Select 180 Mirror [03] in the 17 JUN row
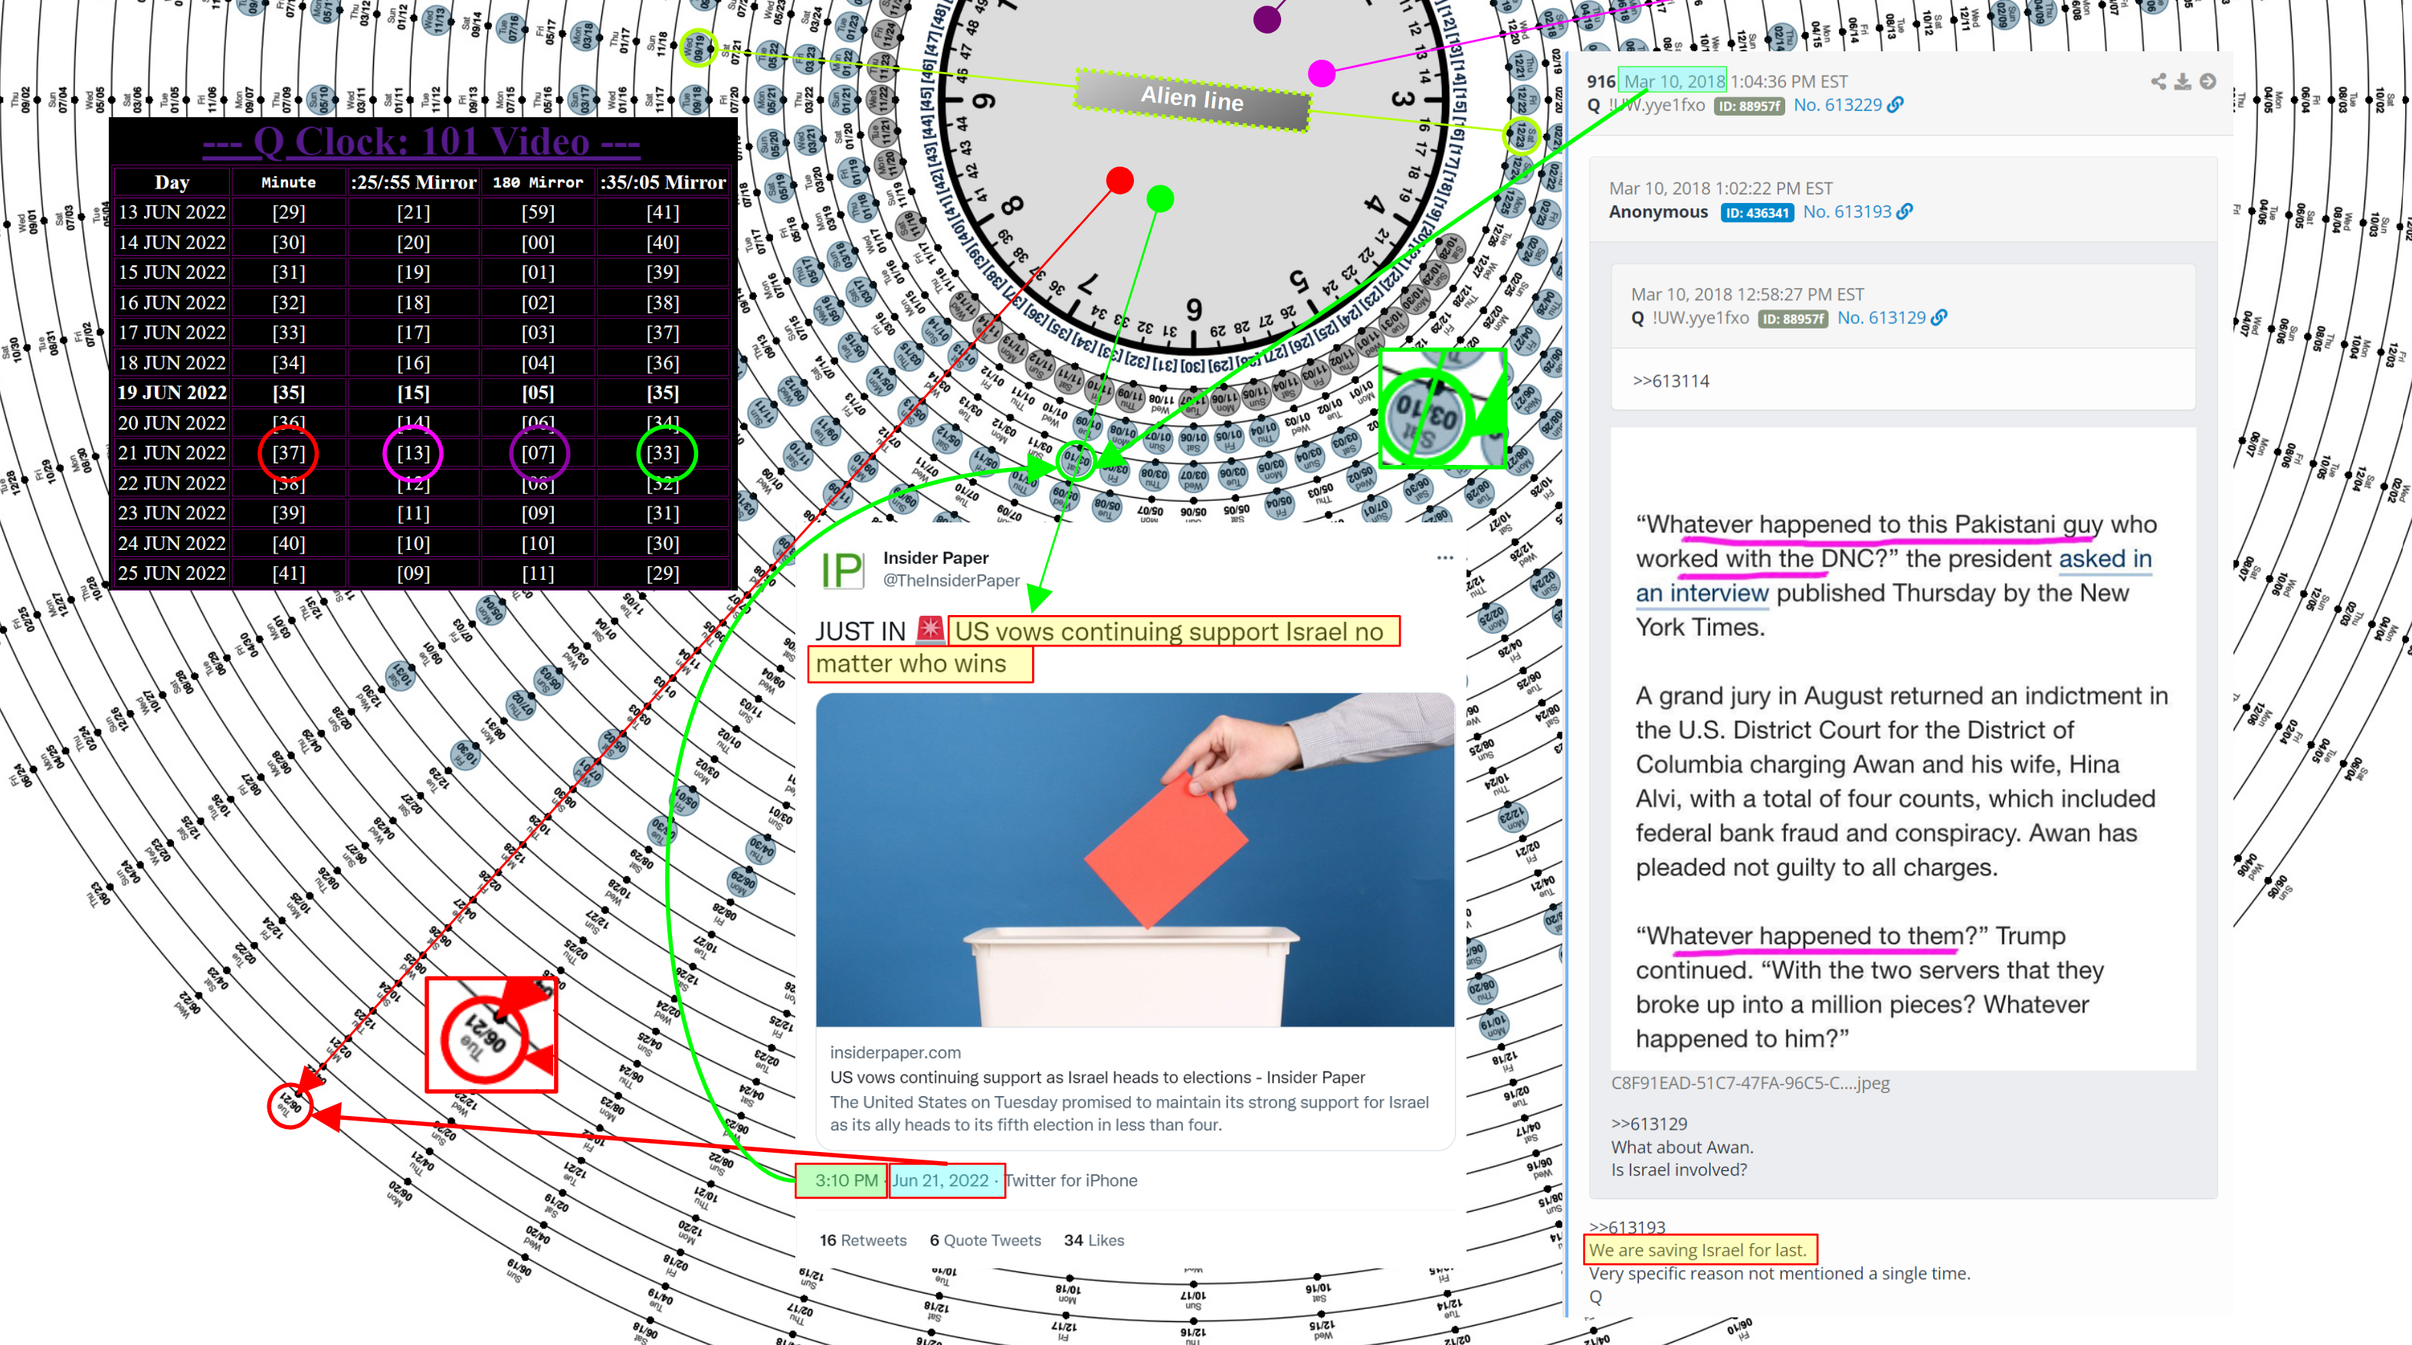Viewport: 2412px width, 1345px height. 537,332
